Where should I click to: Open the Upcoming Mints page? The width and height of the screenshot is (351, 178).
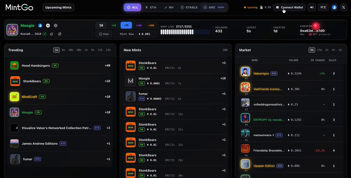[58, 7]
